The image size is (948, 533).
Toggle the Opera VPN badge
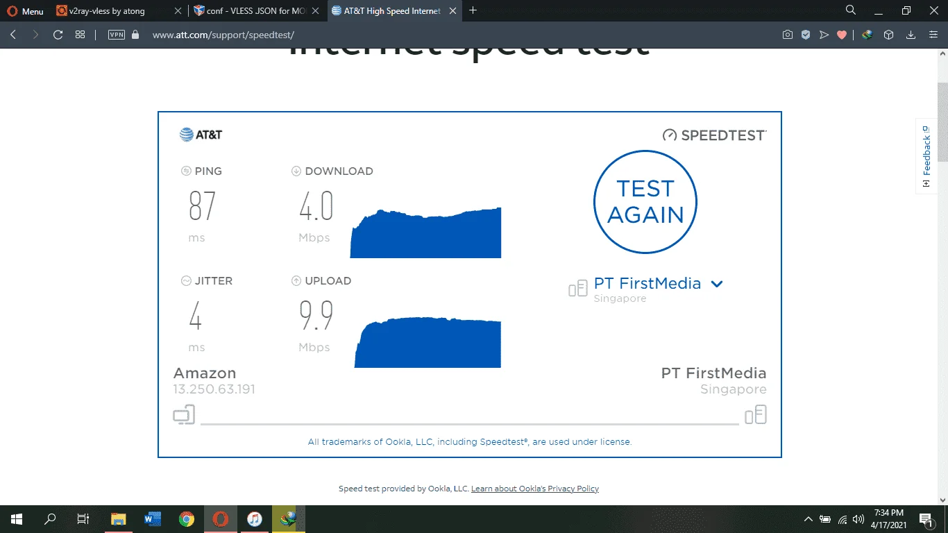pos(117,35)
